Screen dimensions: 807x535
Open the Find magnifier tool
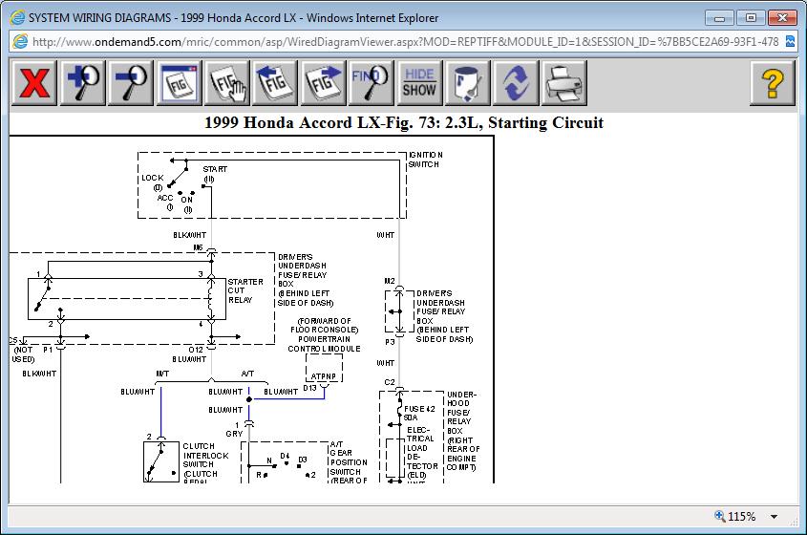pyautogui.click(x=372, y=83)
